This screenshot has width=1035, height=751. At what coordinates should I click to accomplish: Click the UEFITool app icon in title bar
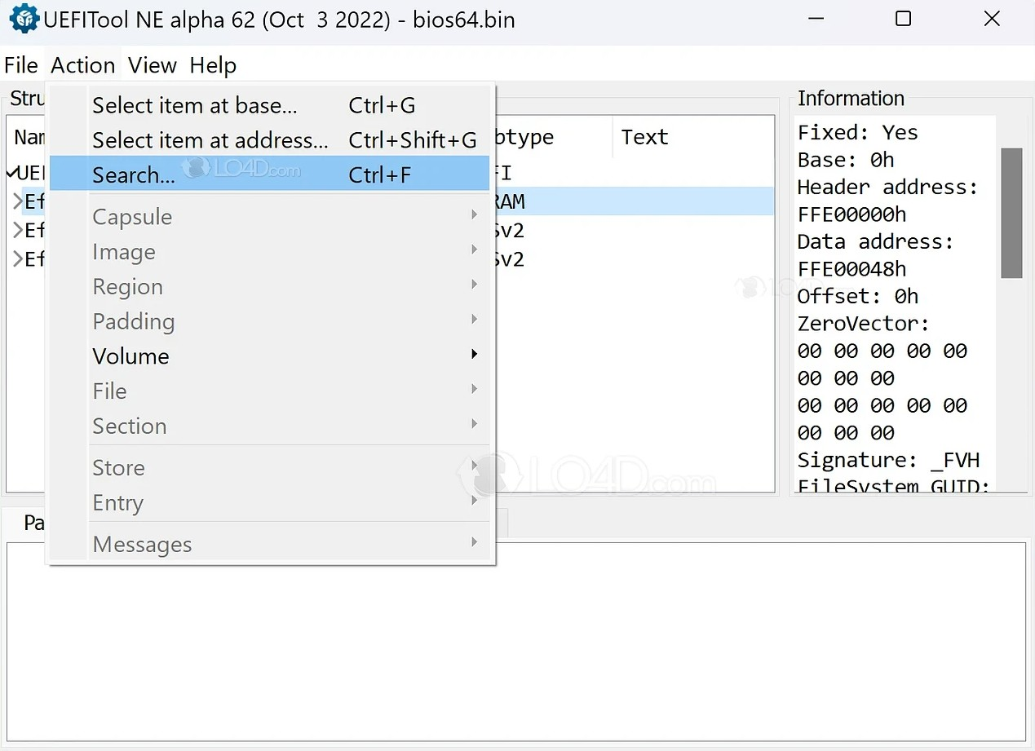click(x=24, y=19)
